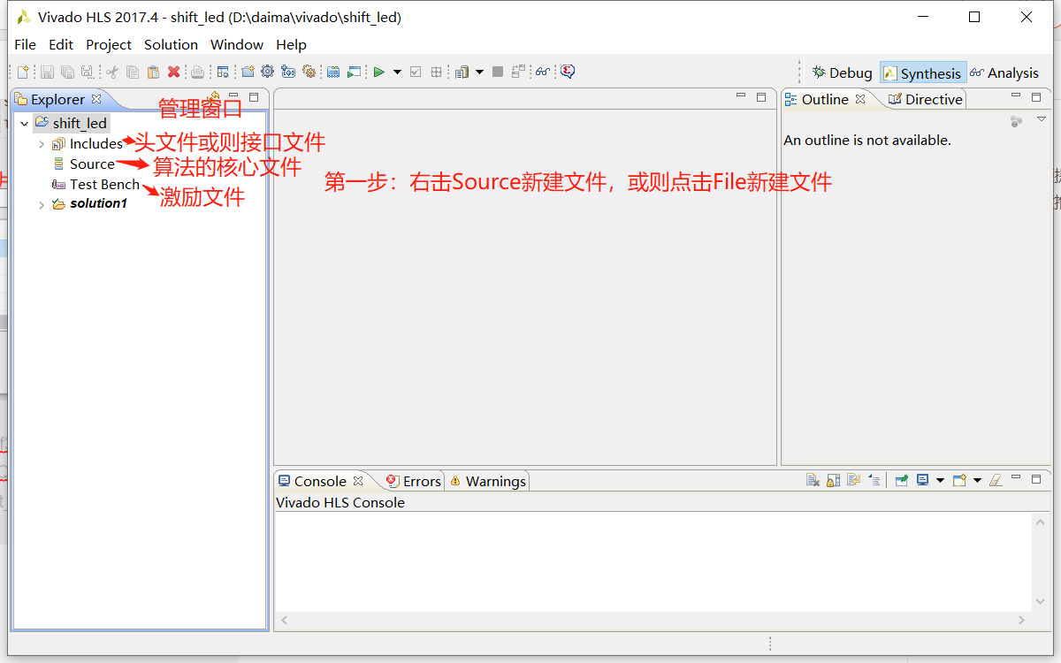
Task: Click the red Delete X icon
Action: tap(173, 72)
